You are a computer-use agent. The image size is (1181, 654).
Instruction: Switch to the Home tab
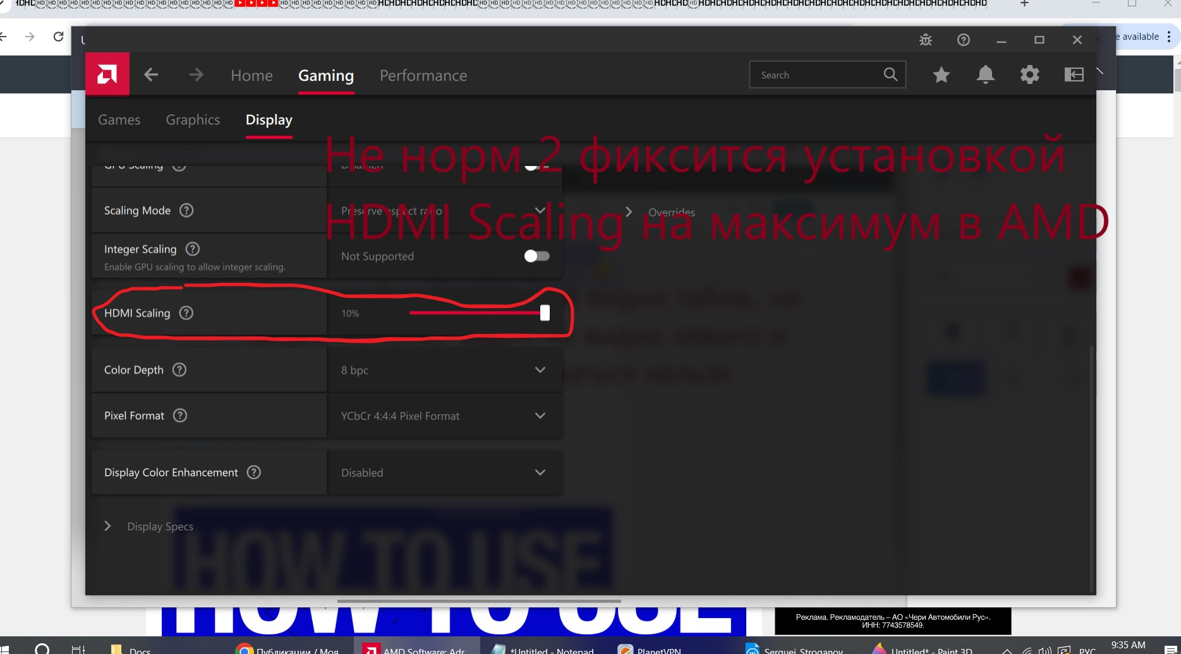click(251, 75)
